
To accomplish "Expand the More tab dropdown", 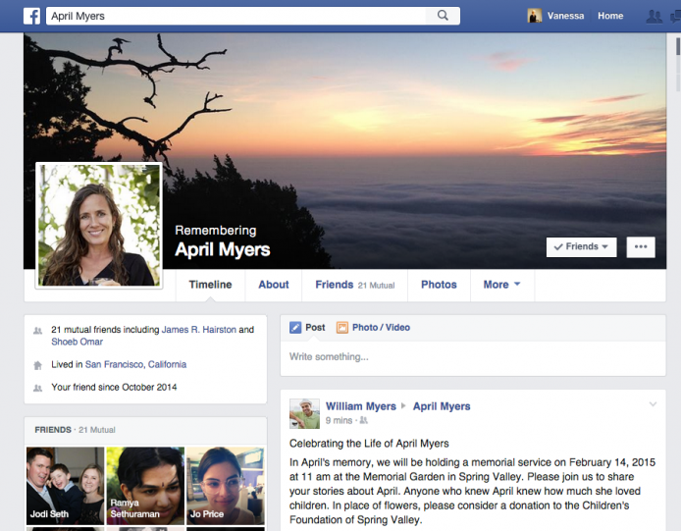I will [x=501, y=285].
